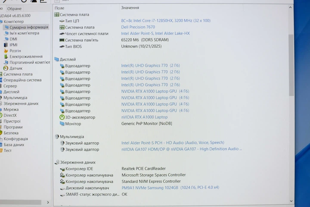Viewport: 310px width, 207px height.
Task: Select the Realtek PCIE CardReader value
Action: click(x=143, y=169)
